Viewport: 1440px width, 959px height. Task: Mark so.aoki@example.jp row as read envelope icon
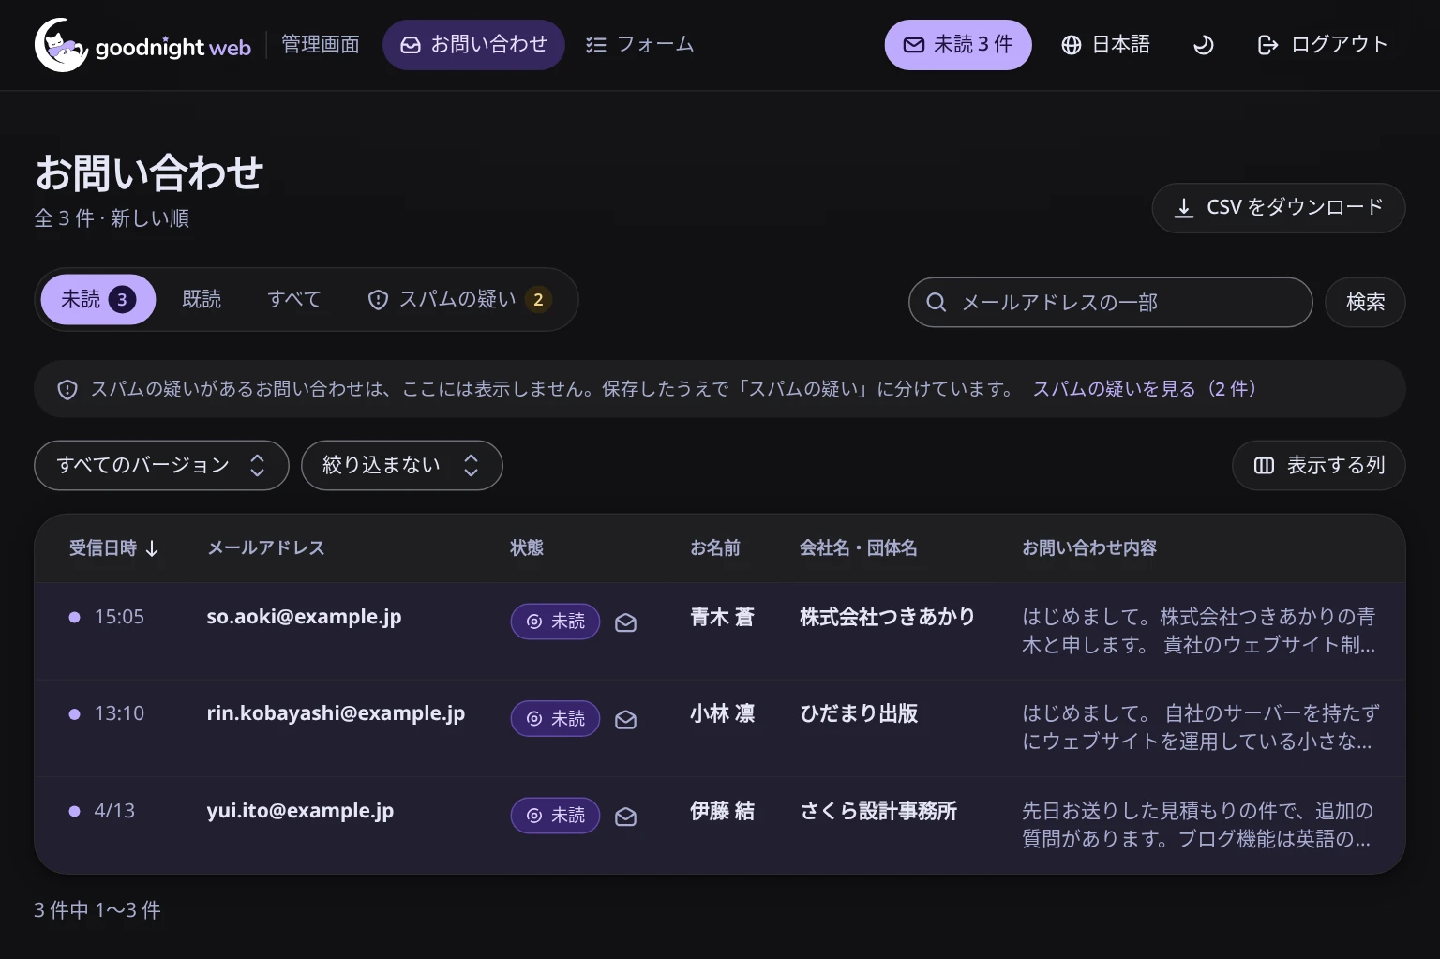(x=625, y=622)
